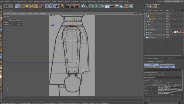Open the MoGraph menu
184x104 pixels.
click(x=83, y=2)
